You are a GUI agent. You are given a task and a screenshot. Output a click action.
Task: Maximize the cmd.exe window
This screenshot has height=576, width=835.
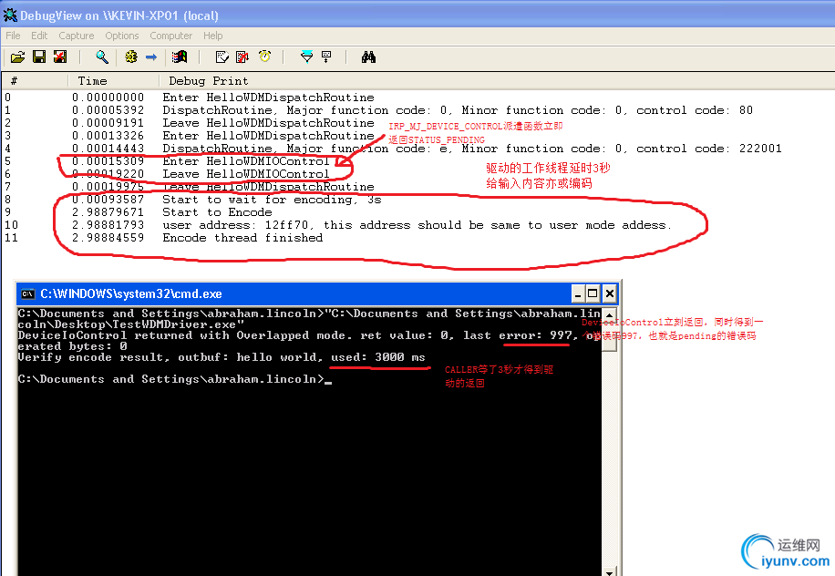593,293
